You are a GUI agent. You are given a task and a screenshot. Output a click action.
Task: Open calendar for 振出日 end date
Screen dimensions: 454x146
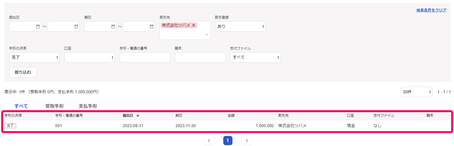pos(76,26)
